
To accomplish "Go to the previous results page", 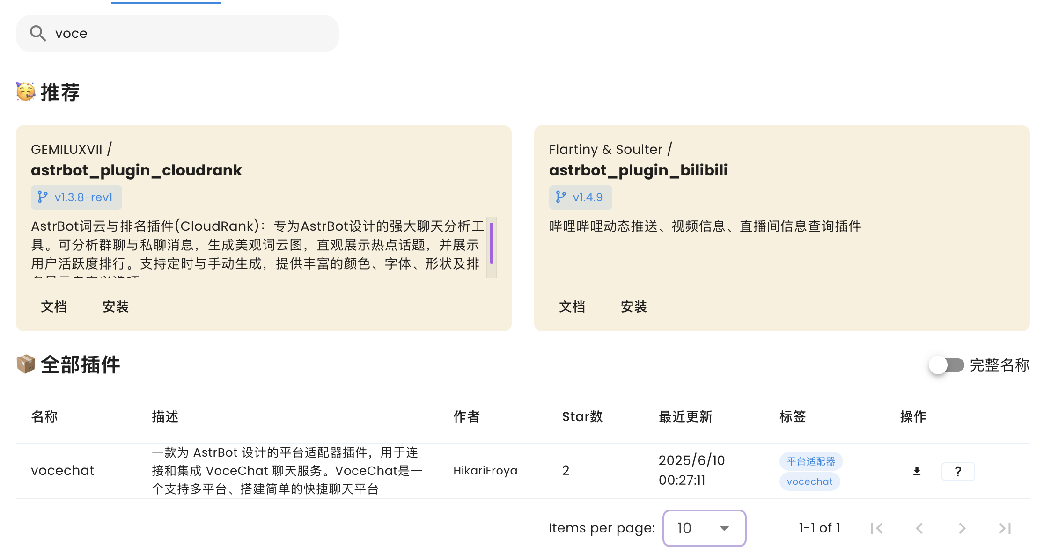I will pyautogui.click(x=919, y=528).
